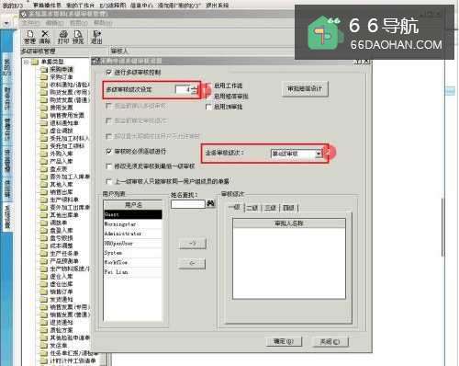
Task: Switch to the 四级 tab
Action: pyautogui.click(x=288, y=208)
